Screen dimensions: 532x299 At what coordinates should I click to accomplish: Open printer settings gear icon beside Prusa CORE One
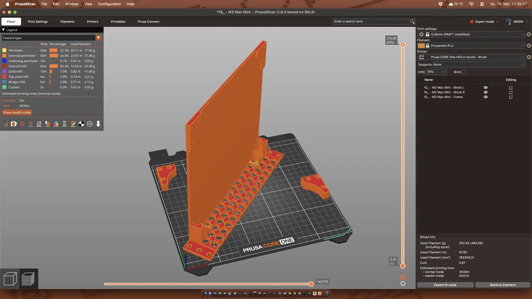pos(529,57)
